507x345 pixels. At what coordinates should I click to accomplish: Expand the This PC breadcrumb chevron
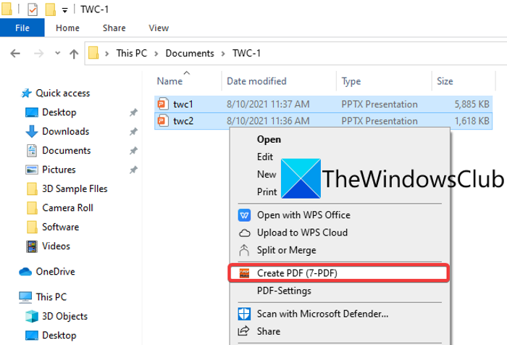107,54
